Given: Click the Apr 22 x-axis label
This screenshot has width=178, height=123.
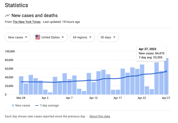Looking at the screenshot, I should click(142, 98).
